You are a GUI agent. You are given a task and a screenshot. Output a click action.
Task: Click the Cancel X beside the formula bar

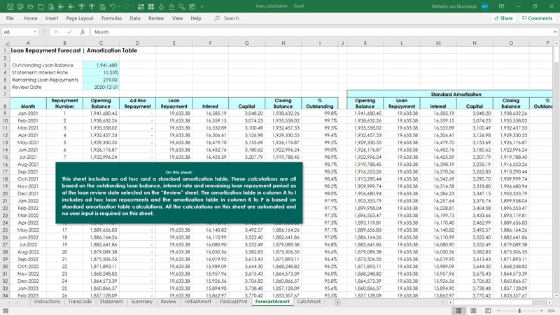coord(56,31)
